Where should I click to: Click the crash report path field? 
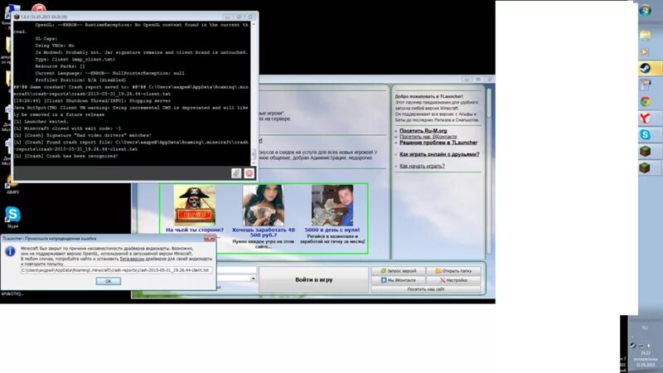116,270
